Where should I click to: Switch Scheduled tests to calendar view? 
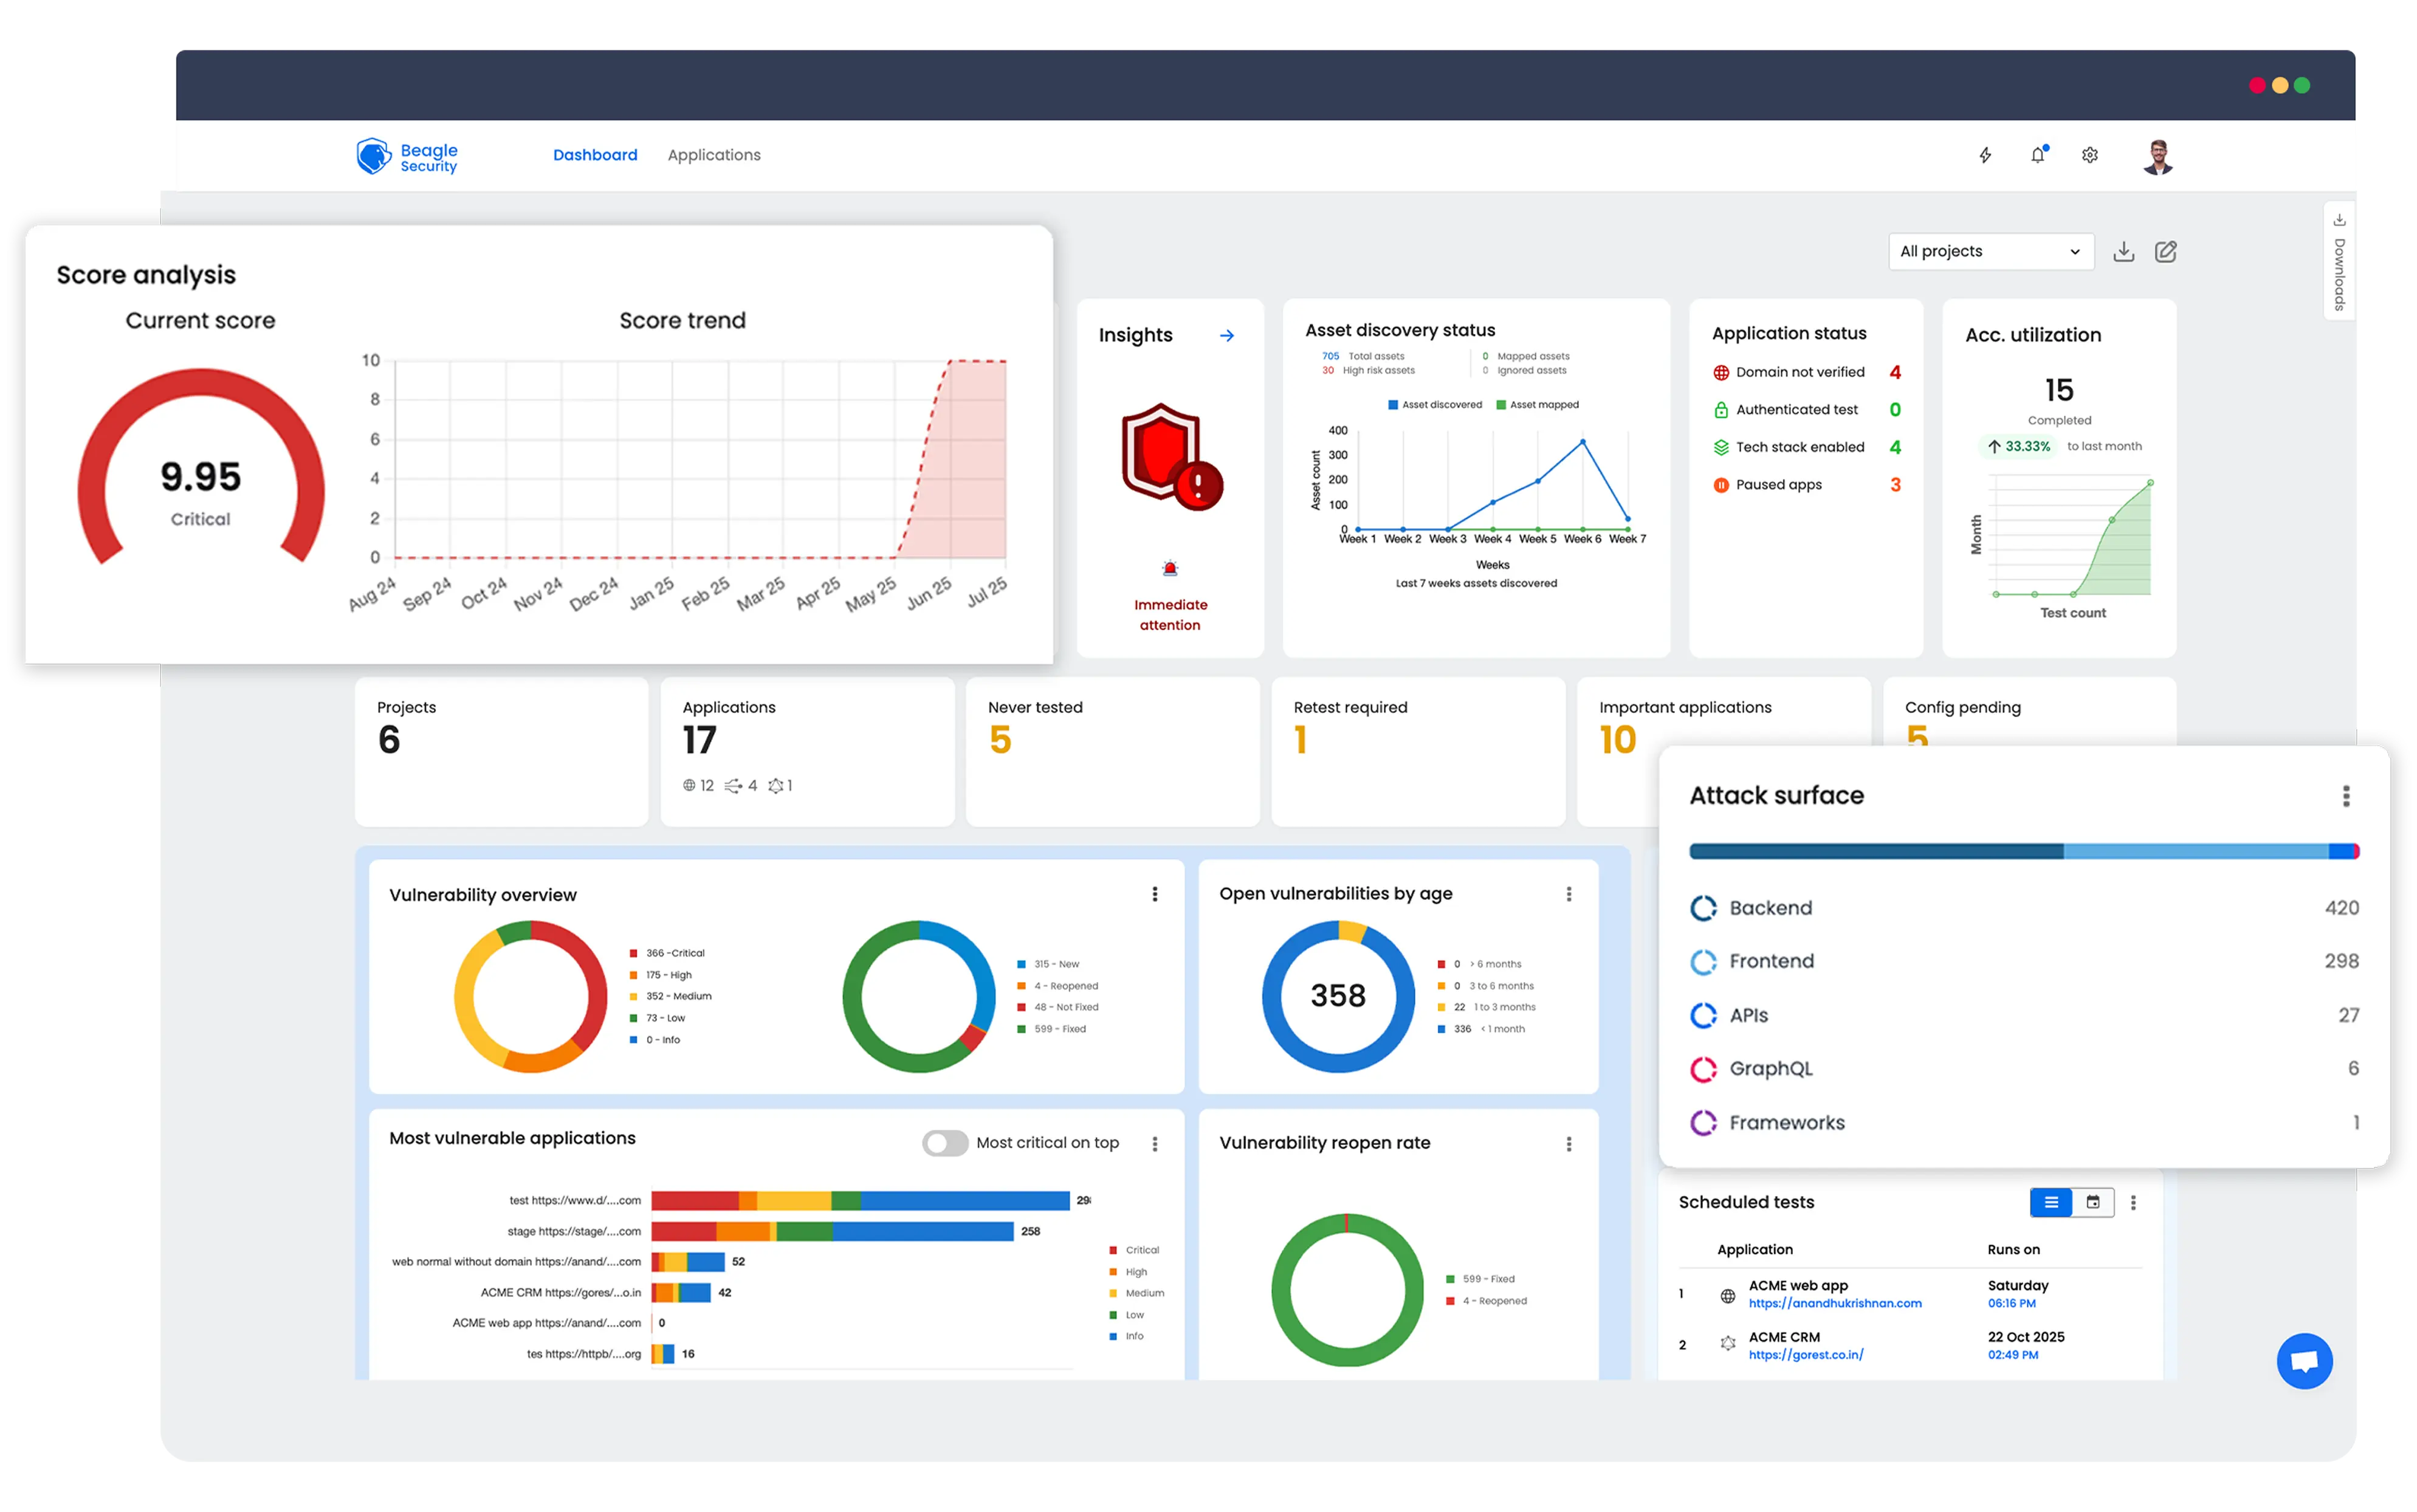tap(2093, 1203)
